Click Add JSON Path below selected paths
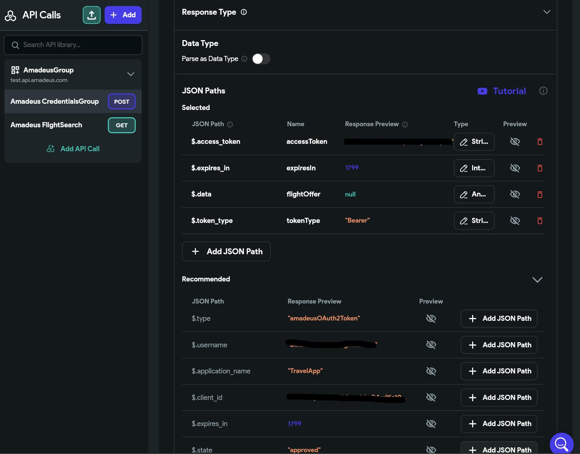Image resolution: width=580 pixels, height=454 pixels. pos(226,252)
